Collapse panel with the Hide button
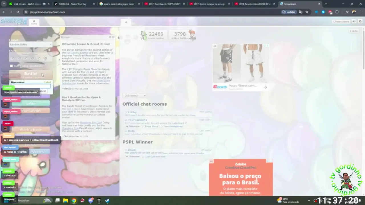365x205 pixels. (x=354, y=31)
